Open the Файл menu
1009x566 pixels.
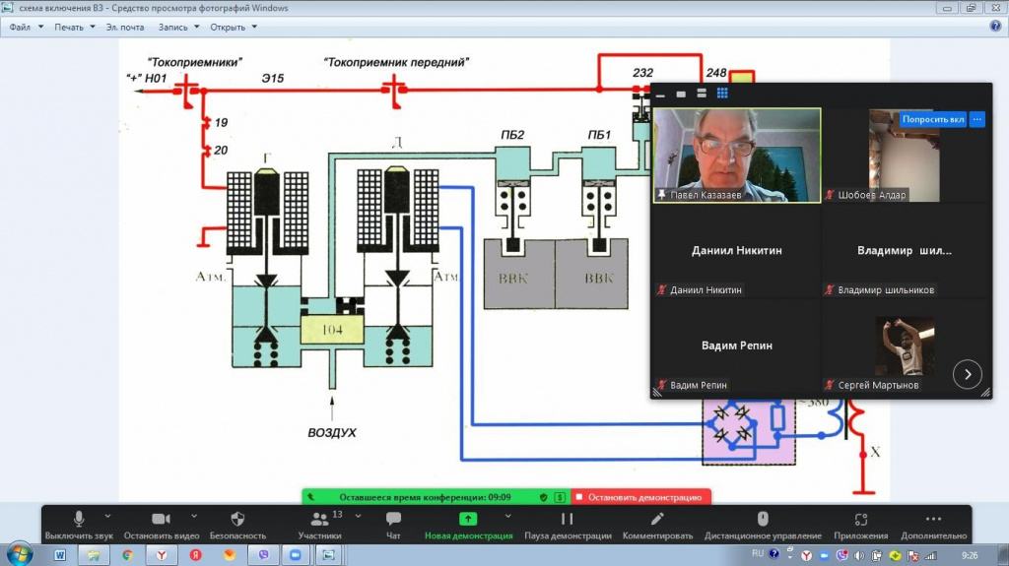[27, 27]
